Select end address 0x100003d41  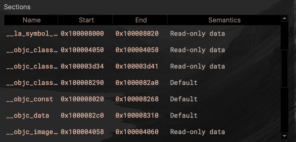pyautogui.click(x=137, y=66)
